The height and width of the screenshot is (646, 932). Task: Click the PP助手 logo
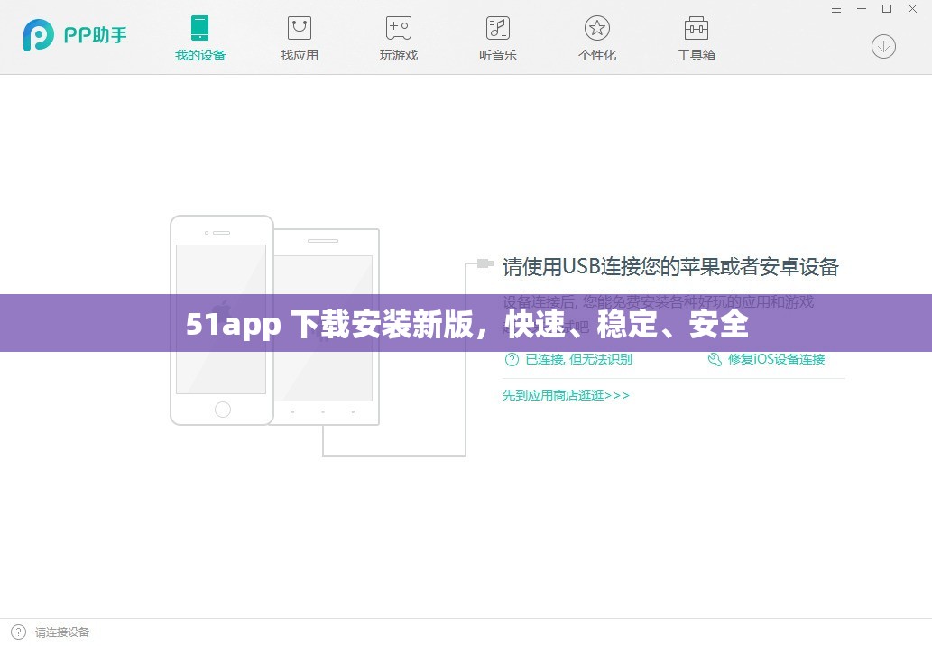tap(75, 35)
